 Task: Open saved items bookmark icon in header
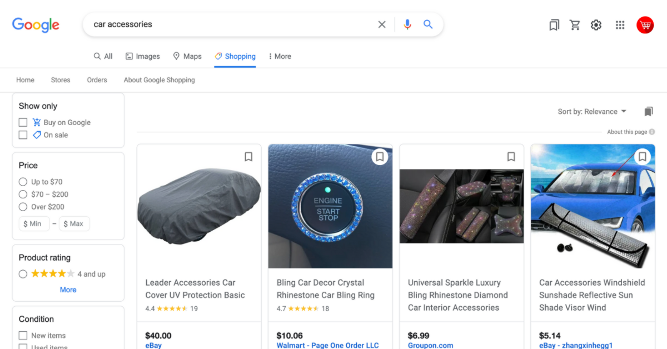coord(554,25)
